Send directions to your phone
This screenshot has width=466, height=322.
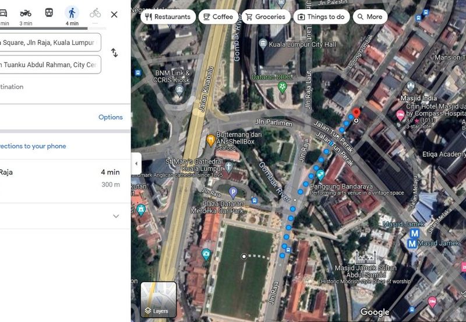coord(33,146)
